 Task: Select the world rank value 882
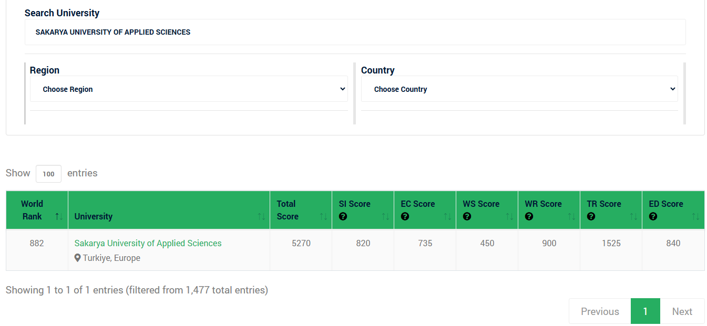click(37, 243)
